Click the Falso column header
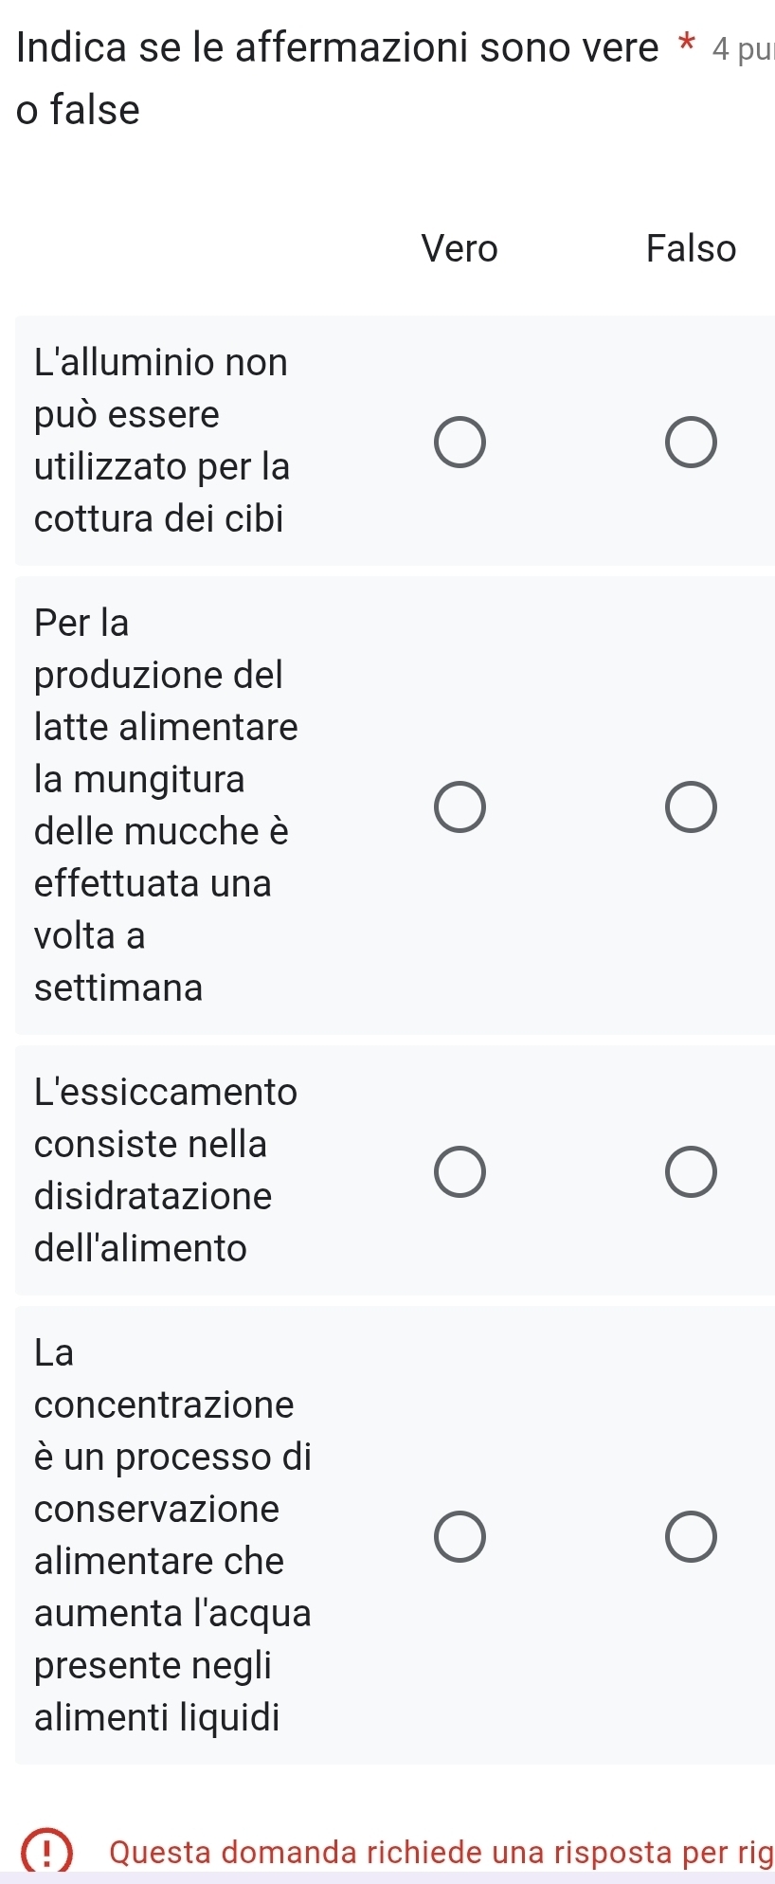 coord(691,248)
